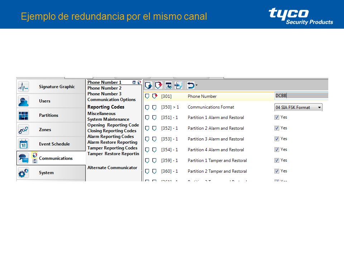This screenshot has height=258, width=344.
Task: Click the [353] - 1 section code
Action: coord(169,139)
